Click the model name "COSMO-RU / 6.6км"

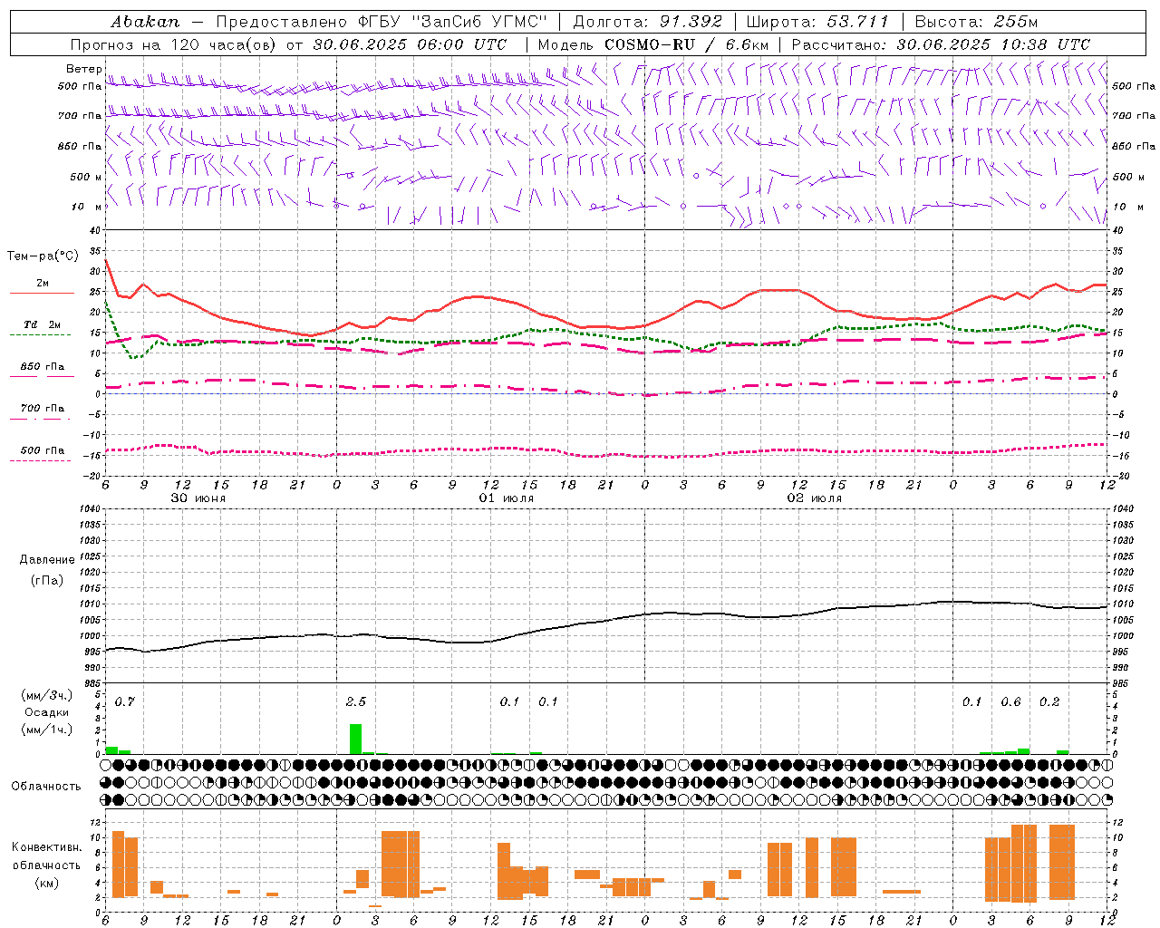tap(687, 44)
